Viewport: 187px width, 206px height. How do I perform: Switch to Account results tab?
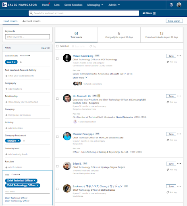click(31, 21)
